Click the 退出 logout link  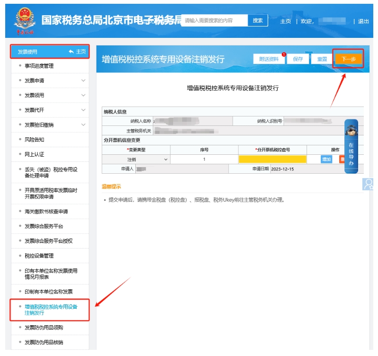point(363,21)
